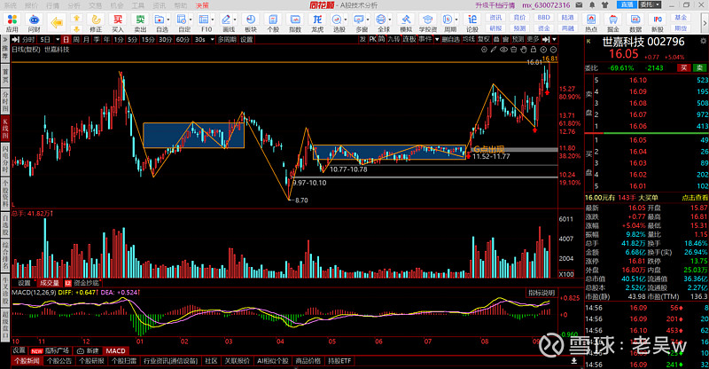
Task: Open the 模拟 simulated trading icon
Action: (x=406, y=23)
